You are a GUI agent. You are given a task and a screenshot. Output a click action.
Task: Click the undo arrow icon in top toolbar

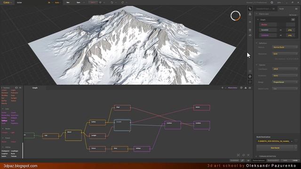pyautogui.click(x=112, y=2)
